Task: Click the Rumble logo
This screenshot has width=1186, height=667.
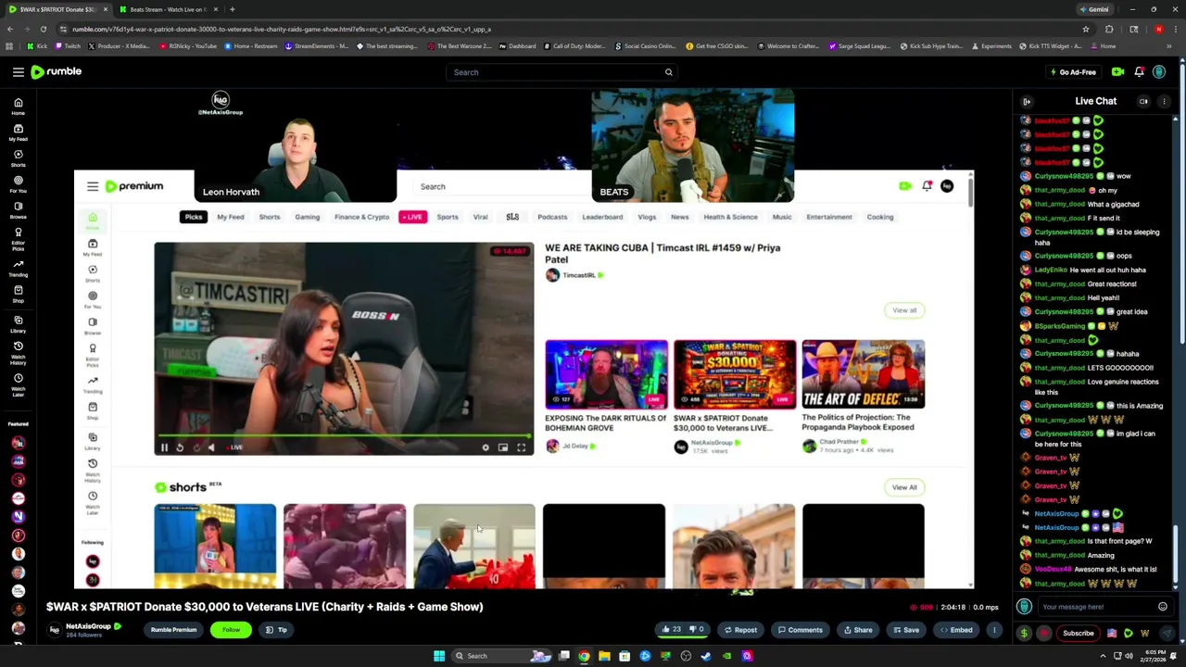Action: 57,71
